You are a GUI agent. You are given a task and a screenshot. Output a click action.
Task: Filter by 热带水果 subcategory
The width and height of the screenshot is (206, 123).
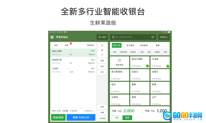(x=123, y=52)
